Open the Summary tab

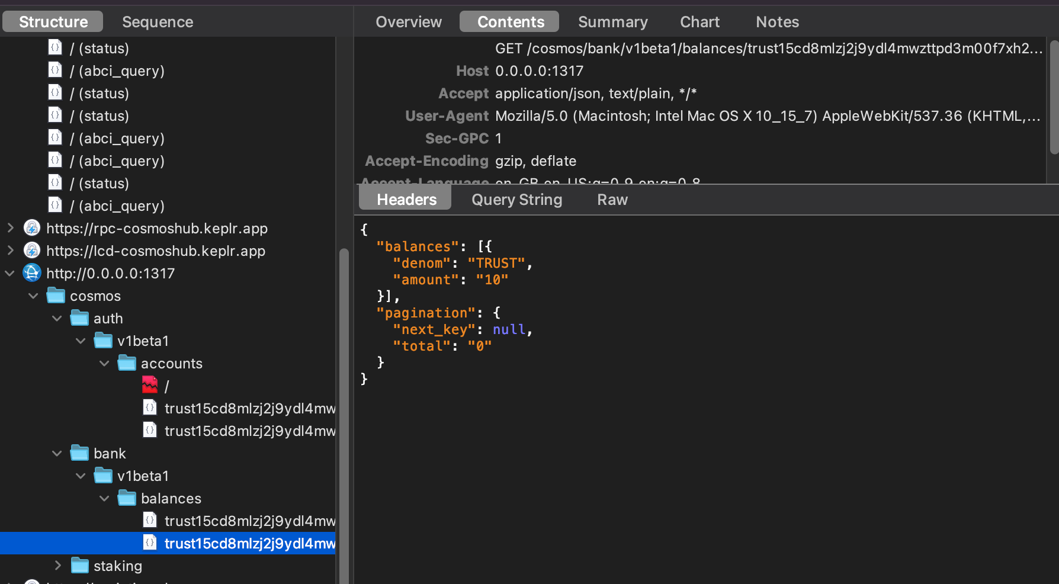click(612, 22)
